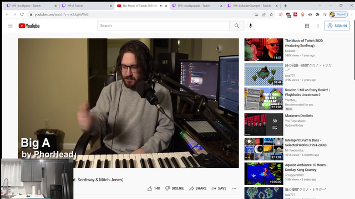Click the red extension icon in toolbar

[295, 14]
